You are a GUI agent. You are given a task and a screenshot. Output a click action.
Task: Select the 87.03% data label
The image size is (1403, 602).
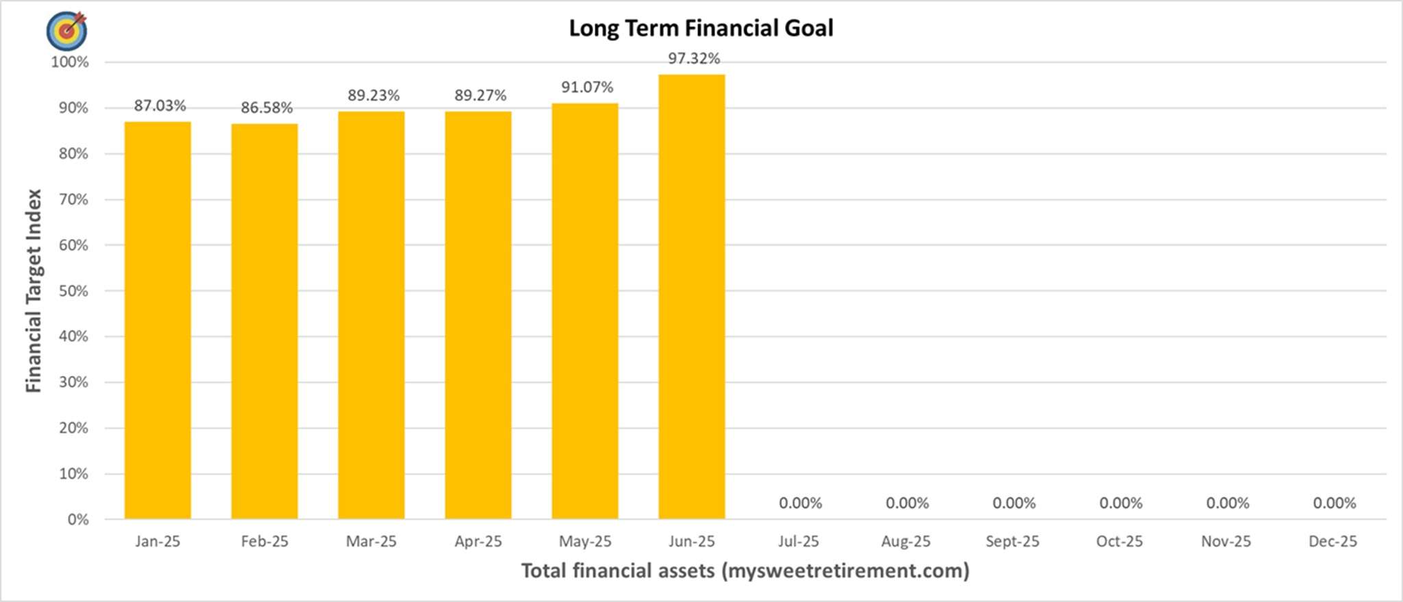(160, 105)
